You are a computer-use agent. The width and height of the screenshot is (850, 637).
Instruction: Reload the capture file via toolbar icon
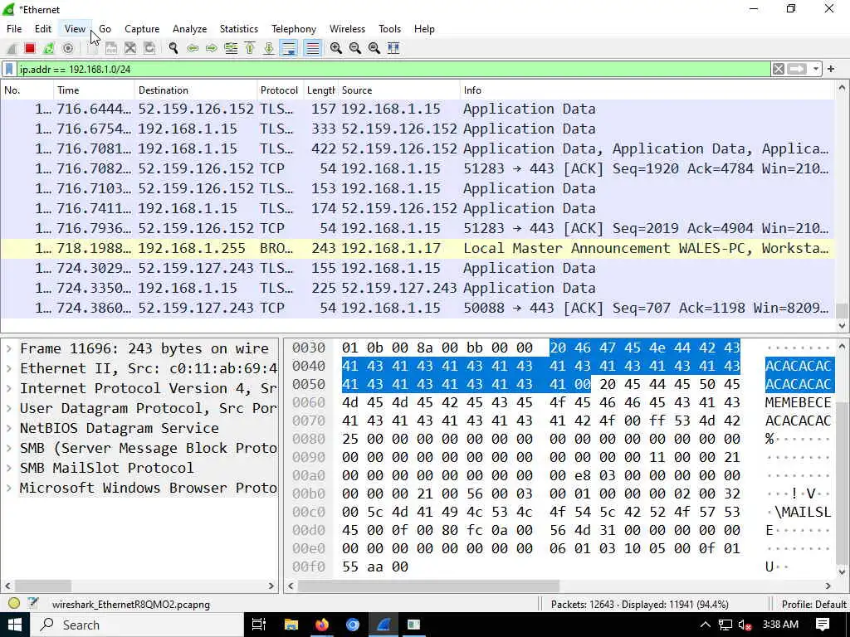[149, 48]
